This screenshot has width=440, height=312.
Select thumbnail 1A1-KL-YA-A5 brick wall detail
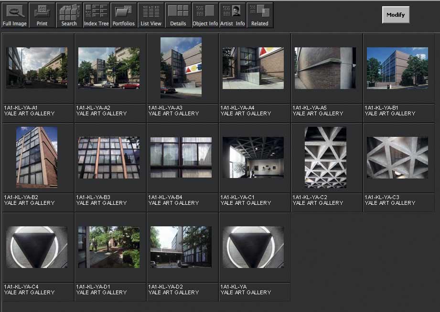click(x=325, y=68)
